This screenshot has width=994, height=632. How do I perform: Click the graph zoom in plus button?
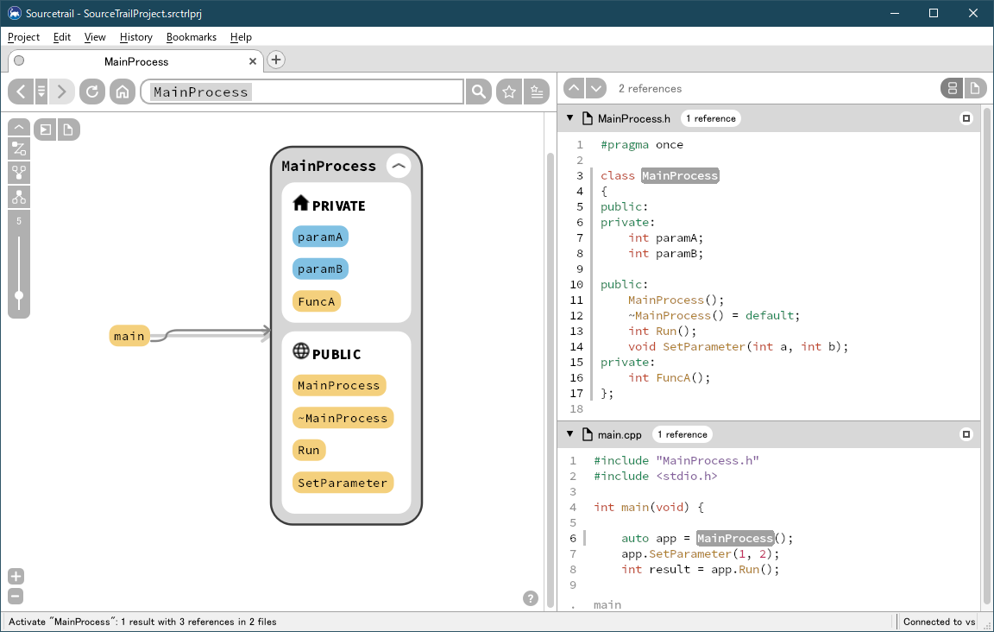click(16, 577)
